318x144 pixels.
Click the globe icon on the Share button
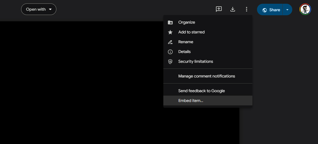tap(265, 10)
